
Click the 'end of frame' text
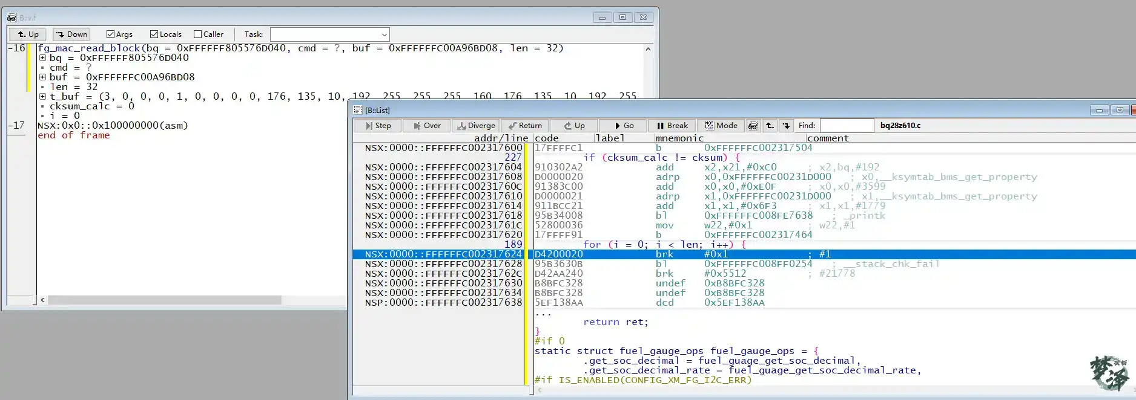(x=73, y=135)
